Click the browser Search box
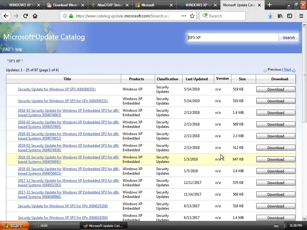307x230 pixels. tap(223, 16)
